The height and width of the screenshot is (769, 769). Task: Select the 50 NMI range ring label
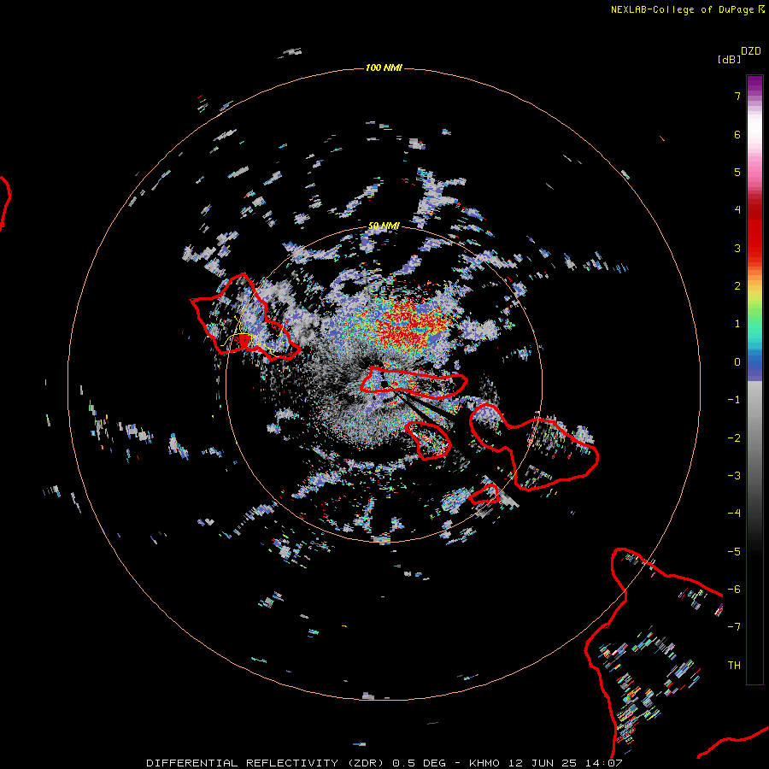[384, 226]
